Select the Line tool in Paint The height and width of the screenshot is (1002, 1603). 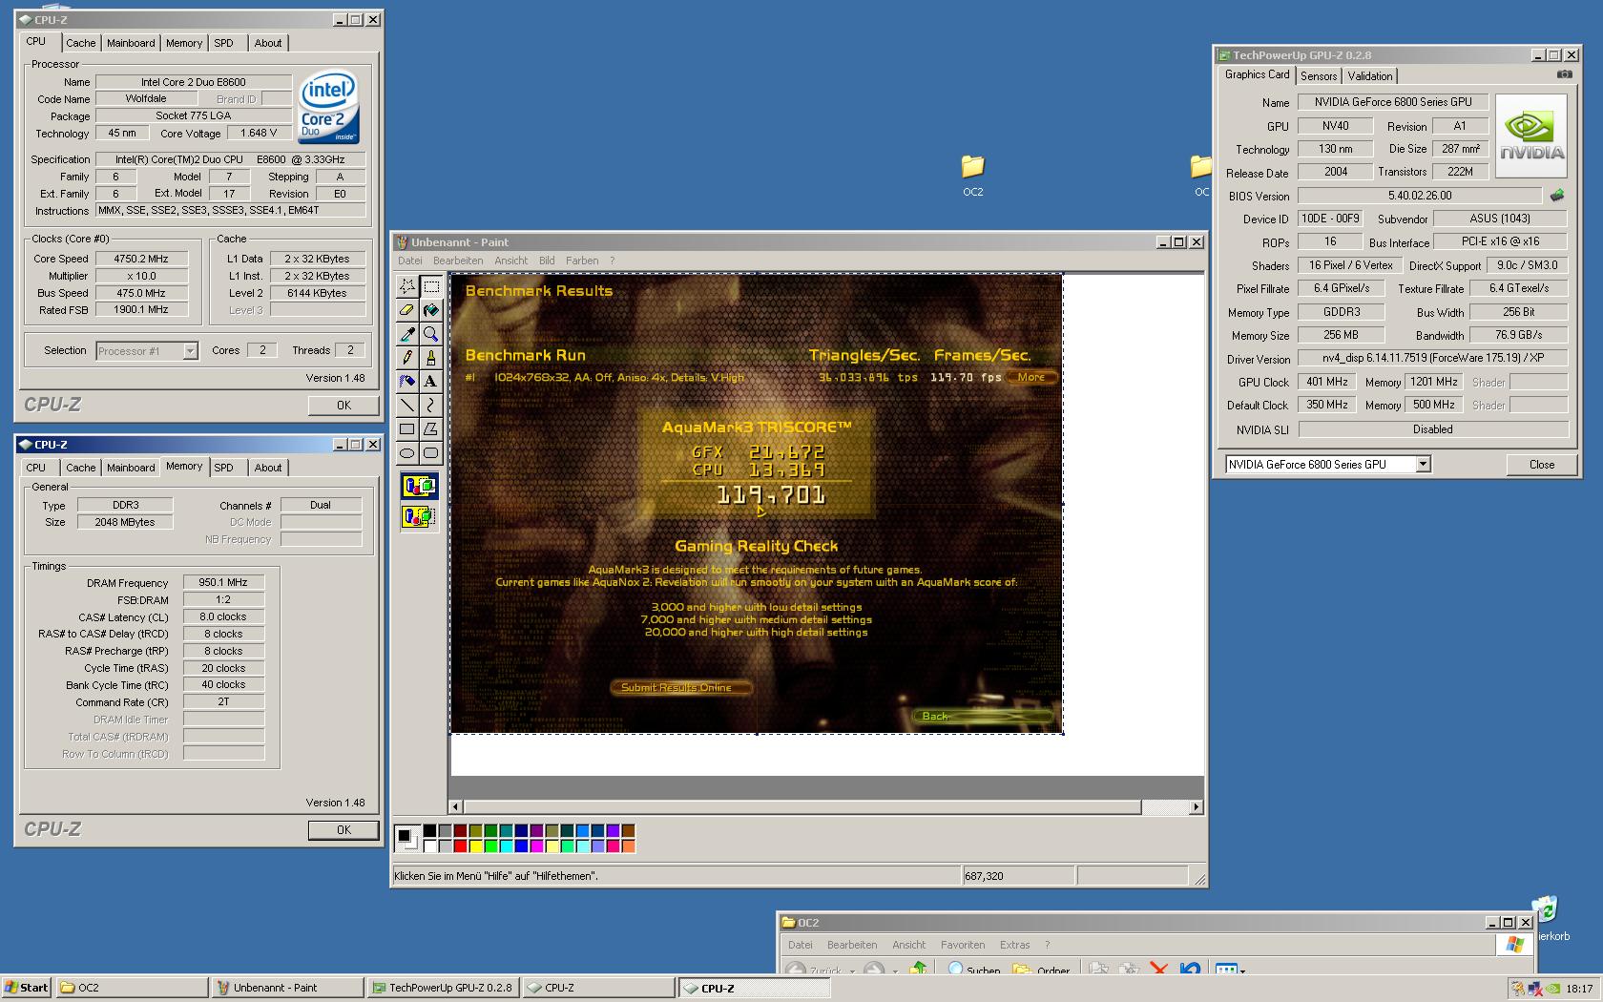[x=407, y=406]
